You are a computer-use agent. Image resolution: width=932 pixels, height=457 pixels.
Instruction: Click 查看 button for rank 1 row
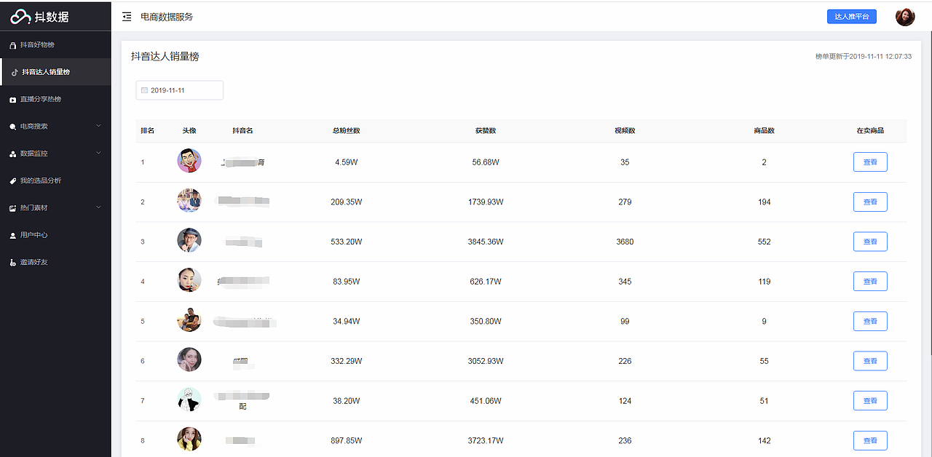(870, 162)
